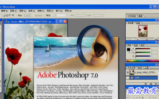
Task: Select the 打开 history state
Action: [x=142, y=78]
